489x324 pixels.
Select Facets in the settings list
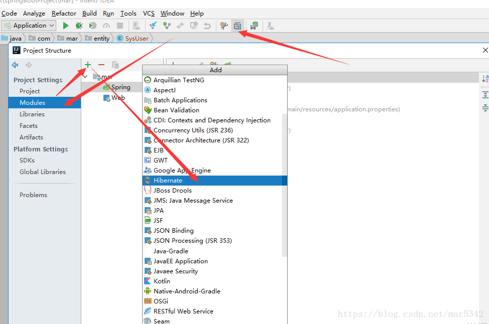point(29,126)
